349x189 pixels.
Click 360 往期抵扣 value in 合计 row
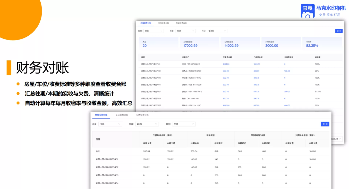[240, 151]
